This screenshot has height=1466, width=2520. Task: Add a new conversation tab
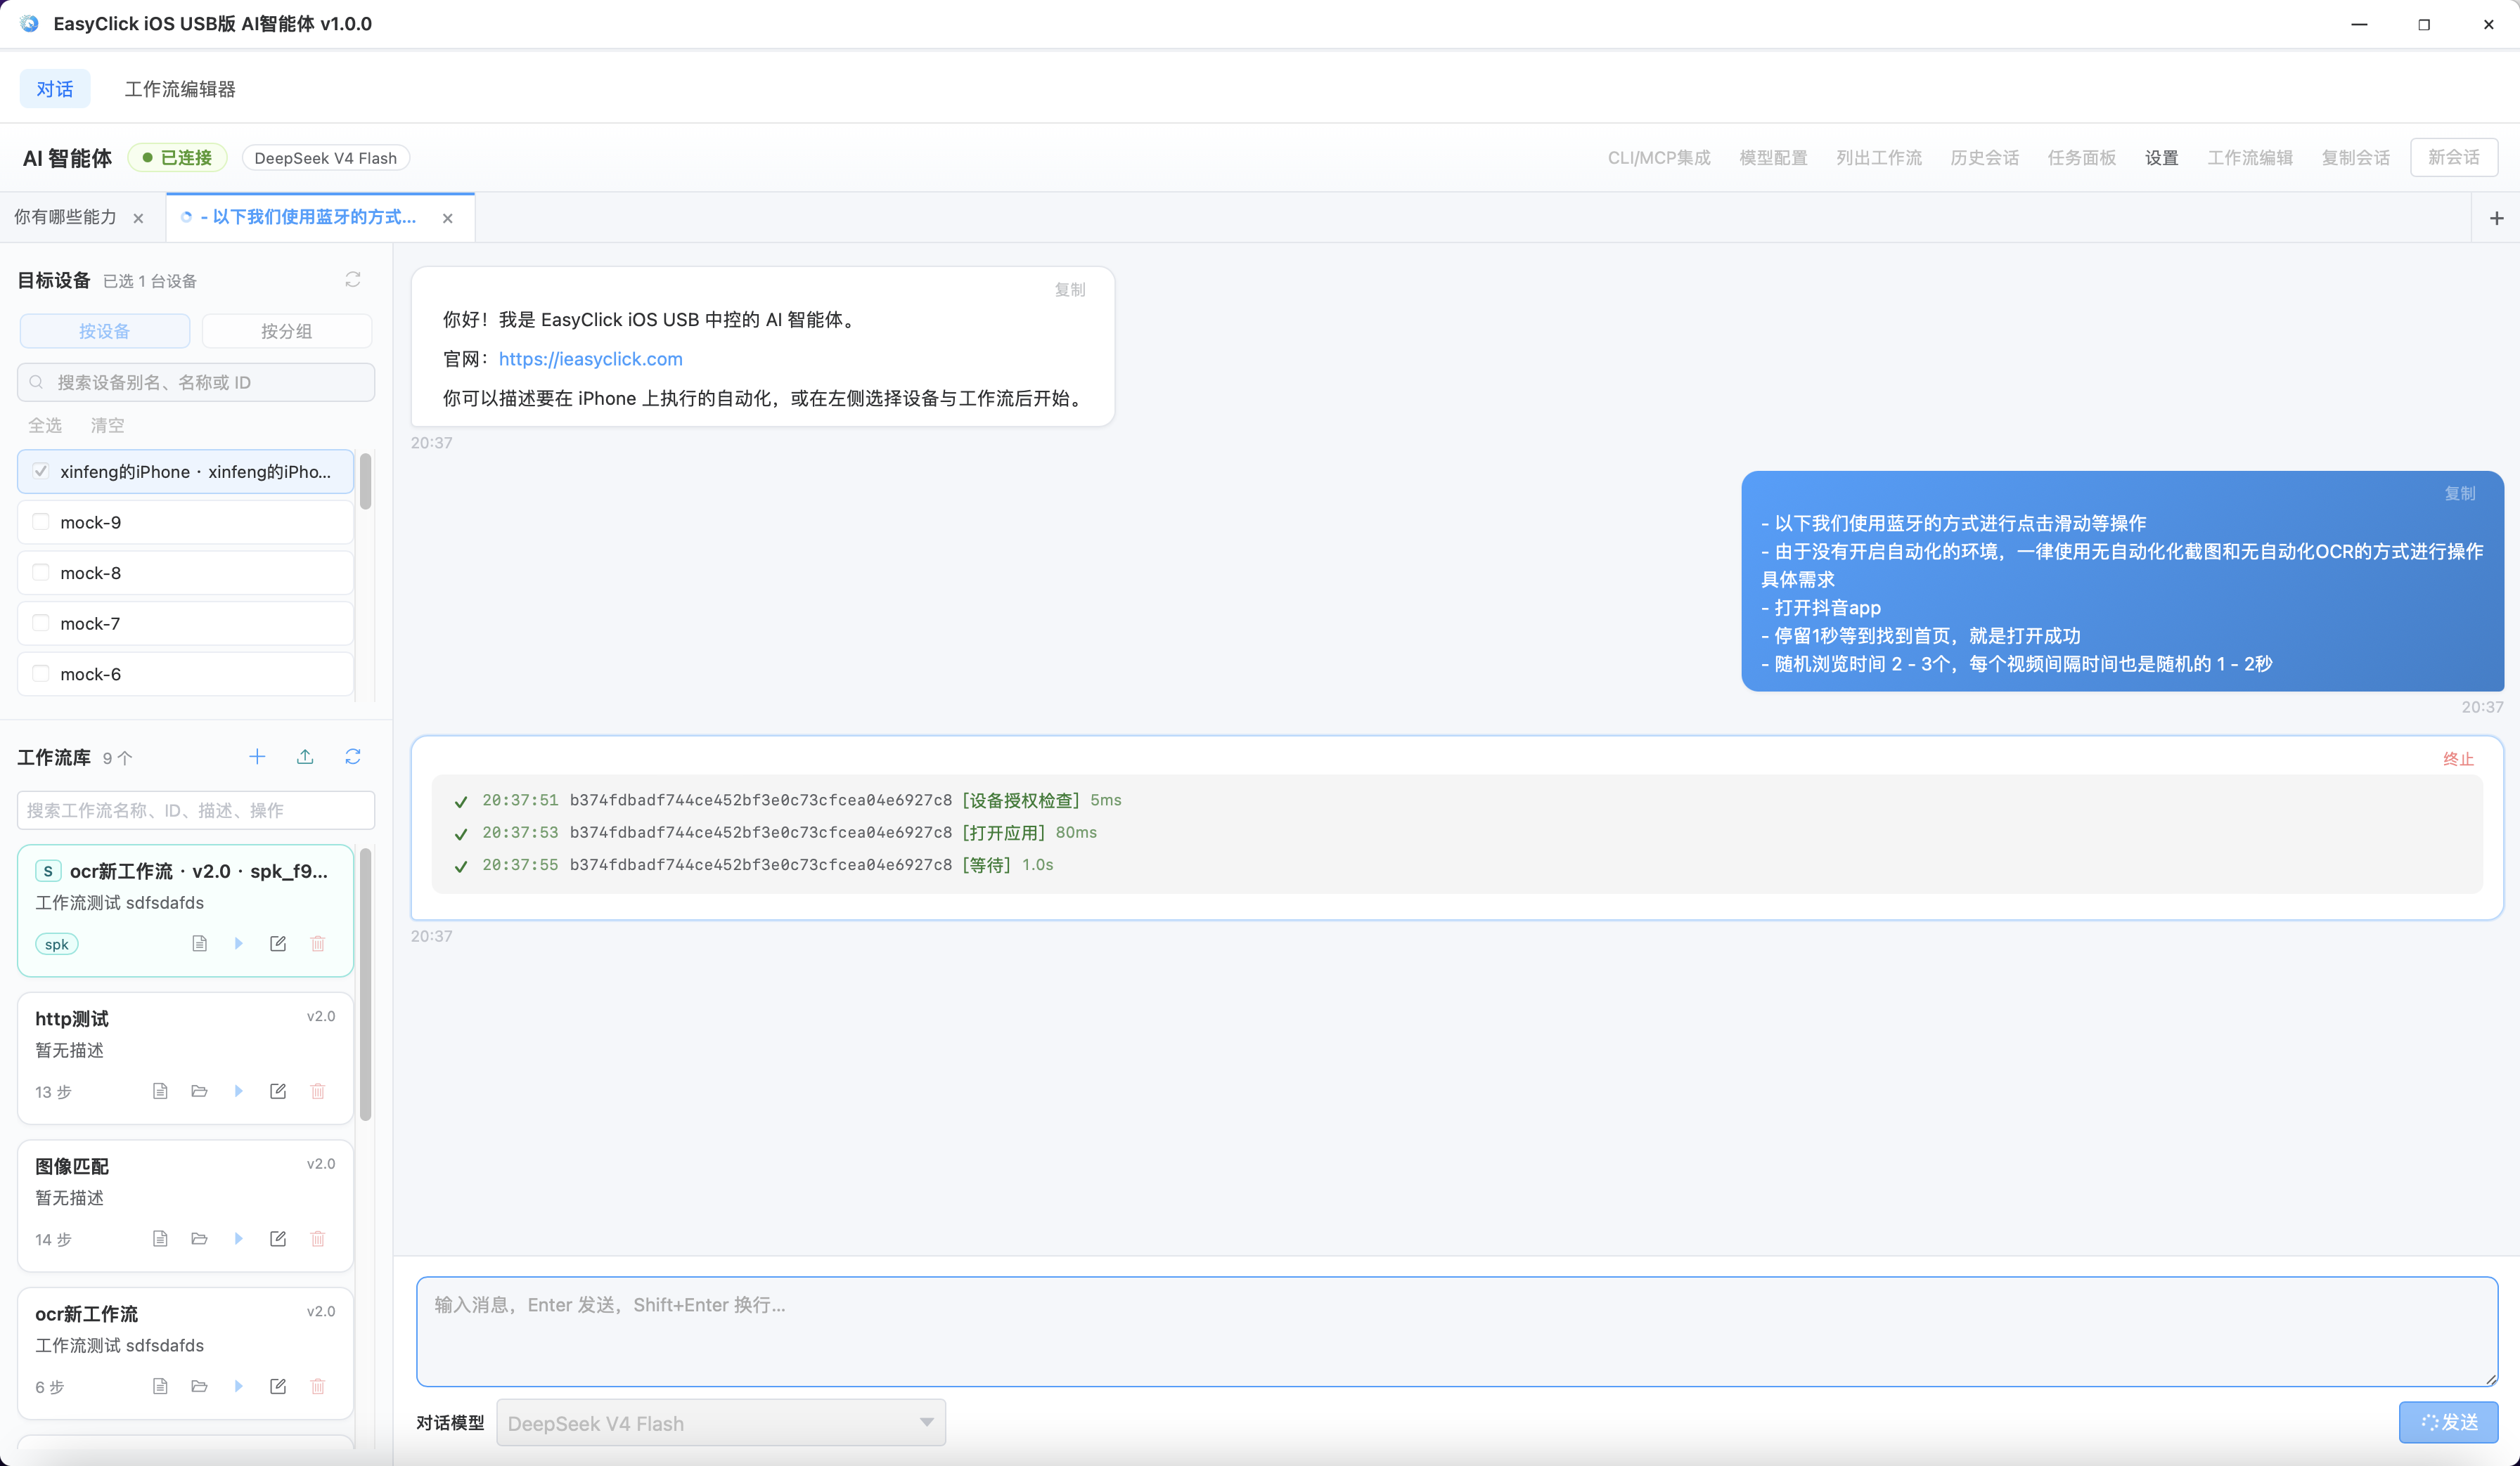(2496, 218)
